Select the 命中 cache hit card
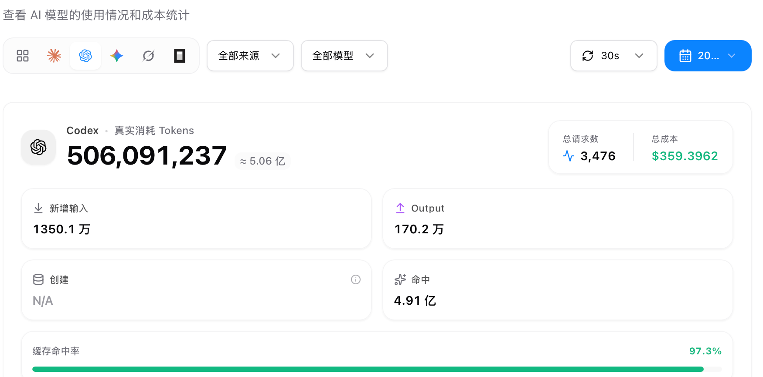763x377 pixels. click(558, 290)
